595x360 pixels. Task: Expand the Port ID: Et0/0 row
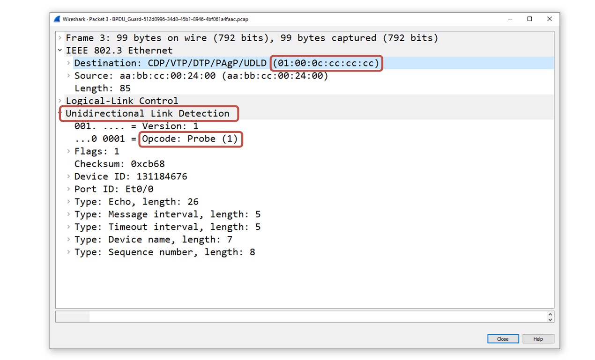pyautogui.click(x=68, y=189)
